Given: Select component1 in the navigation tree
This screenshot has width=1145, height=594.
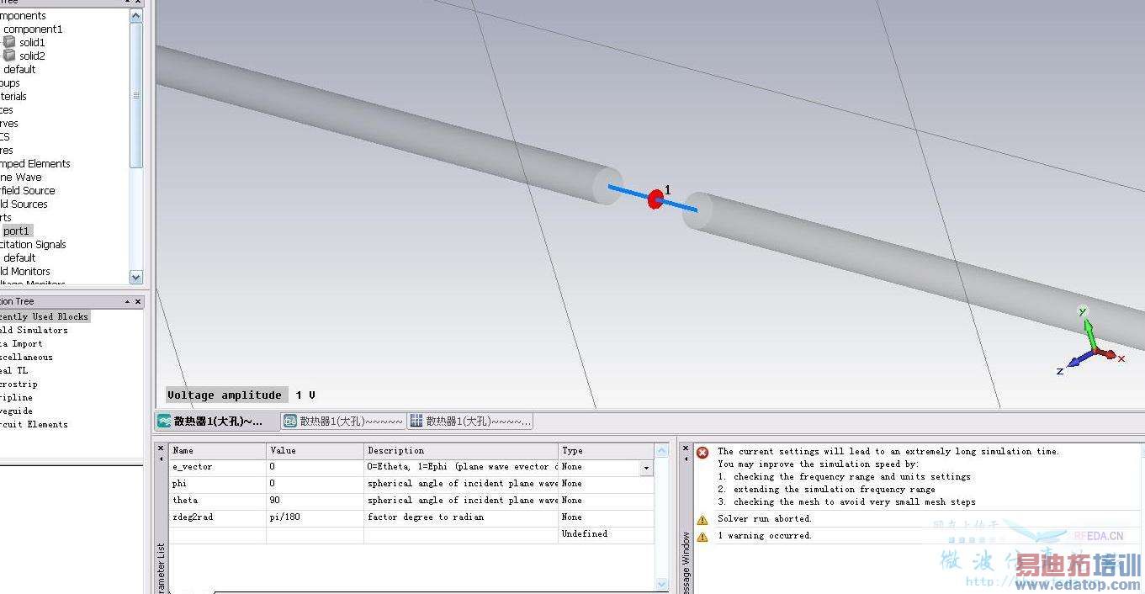Looking at the screenshot, I should point(33,29).
